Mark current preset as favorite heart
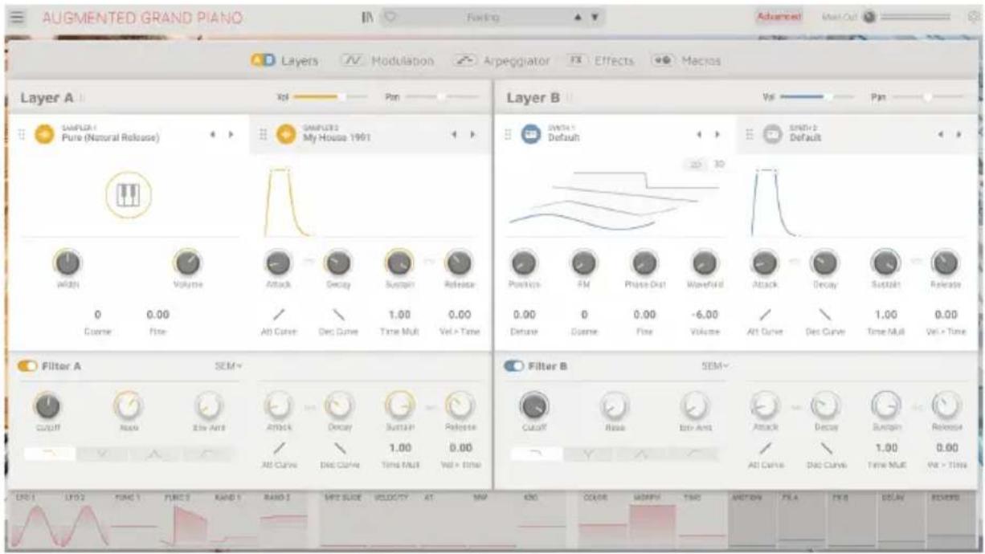This screenshot has width=985, height=554. click(x=391, y=17)
